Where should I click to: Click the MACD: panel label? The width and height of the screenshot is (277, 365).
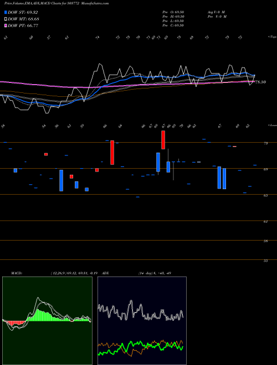[17, 273]
